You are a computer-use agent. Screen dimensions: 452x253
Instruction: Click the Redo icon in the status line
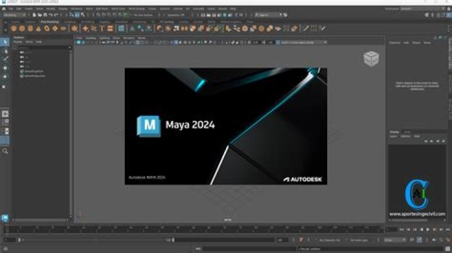[x=56, y=15]
